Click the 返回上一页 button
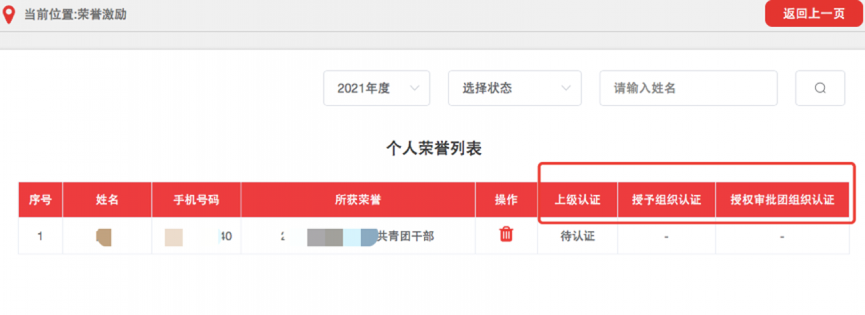The image size is (865, 315). (x=814, y=14)
